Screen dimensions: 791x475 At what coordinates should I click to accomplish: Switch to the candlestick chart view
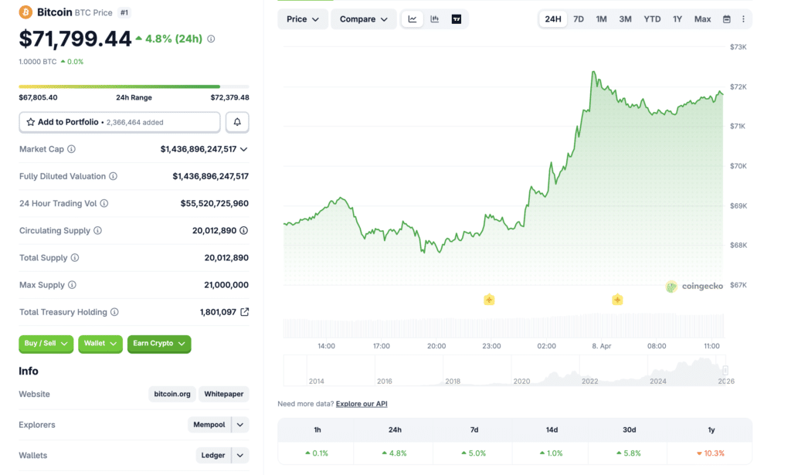433,19
